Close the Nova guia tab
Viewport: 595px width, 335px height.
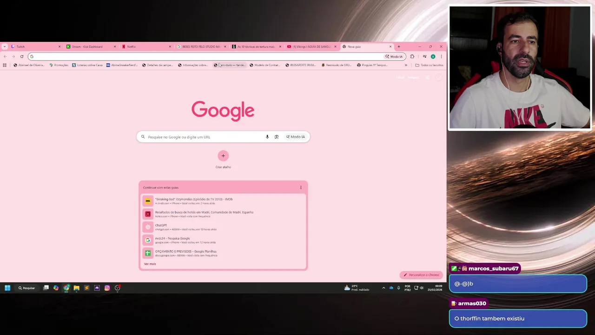[390, 47]
